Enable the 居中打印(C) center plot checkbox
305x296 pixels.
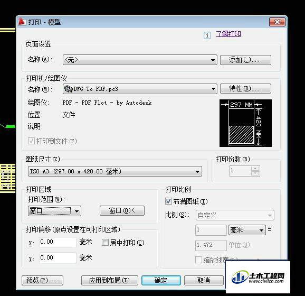point(105,243)
